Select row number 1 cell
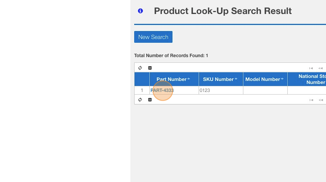The width and height of the screenshot is (326, 182). click(x=142, y=90)
